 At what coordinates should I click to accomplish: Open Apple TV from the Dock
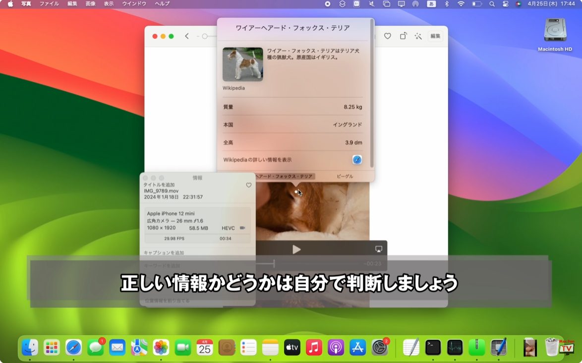292,348
